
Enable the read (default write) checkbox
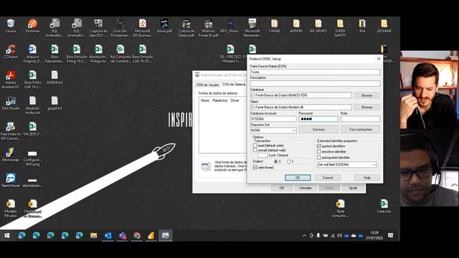coord(255,145)
